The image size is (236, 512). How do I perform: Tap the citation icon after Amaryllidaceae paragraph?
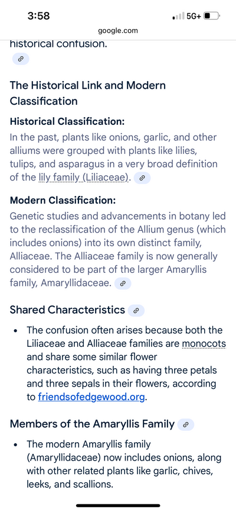(123, 284)
